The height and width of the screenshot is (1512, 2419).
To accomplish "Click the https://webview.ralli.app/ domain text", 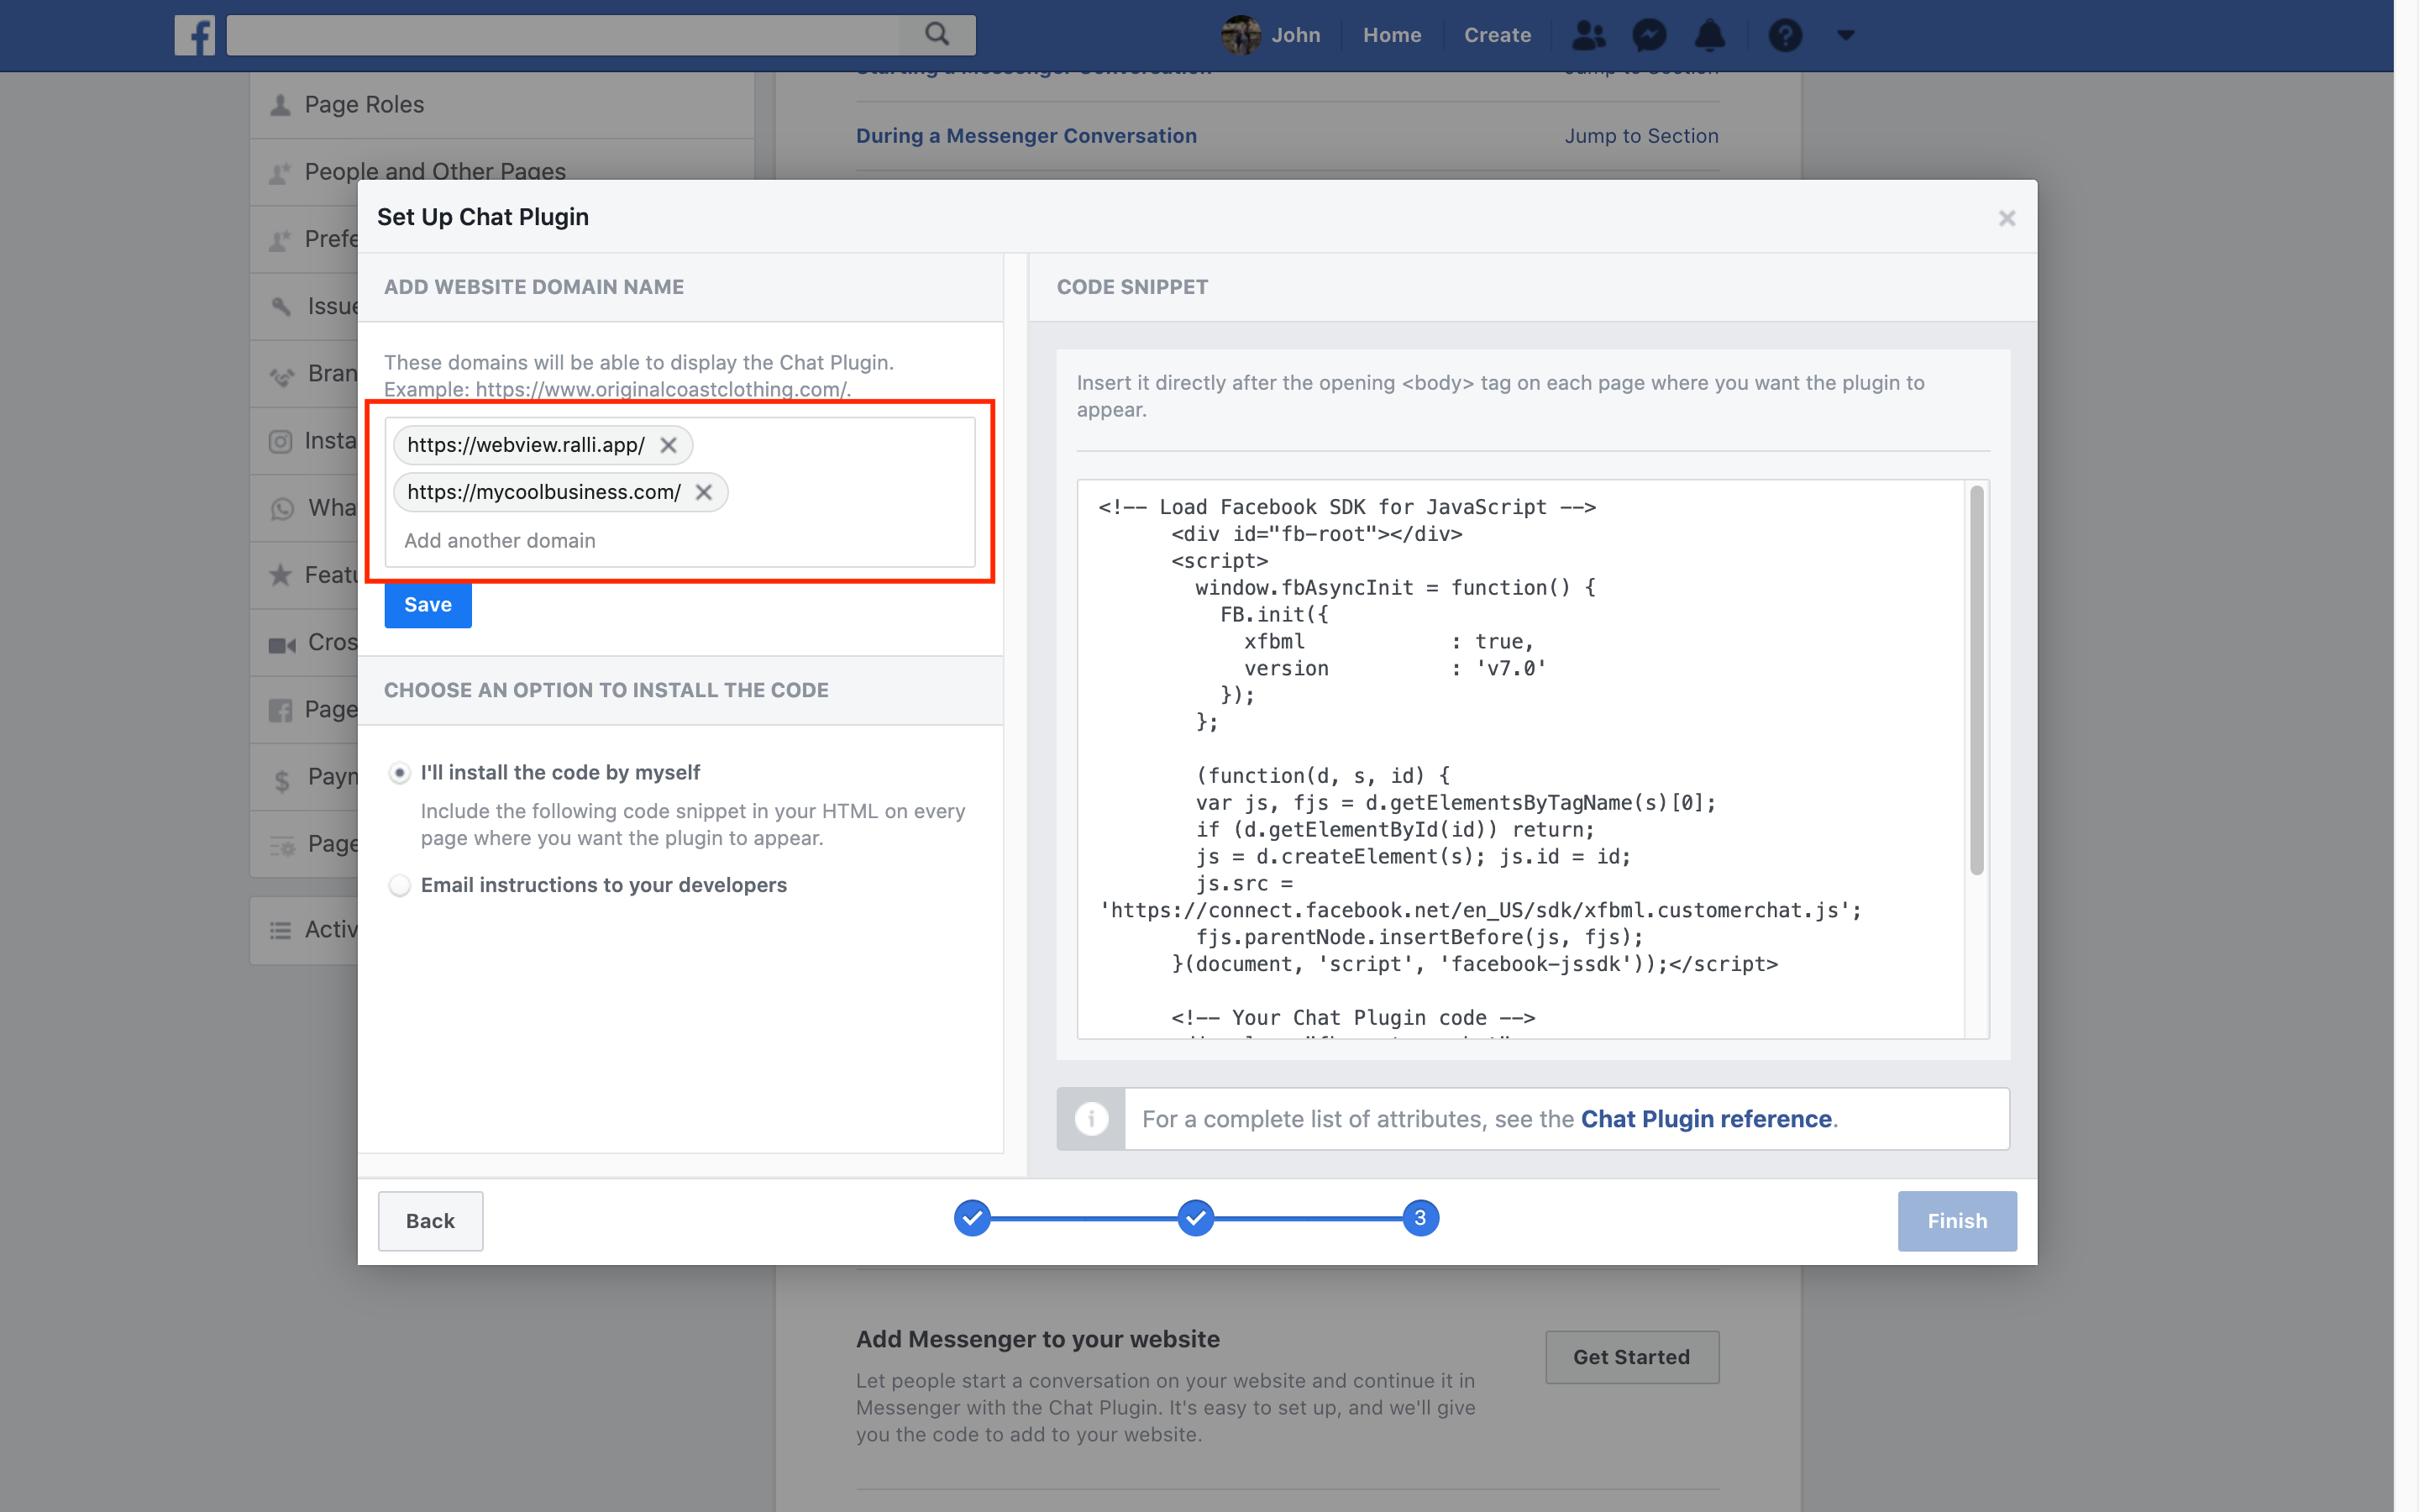I will pos(526,445).
